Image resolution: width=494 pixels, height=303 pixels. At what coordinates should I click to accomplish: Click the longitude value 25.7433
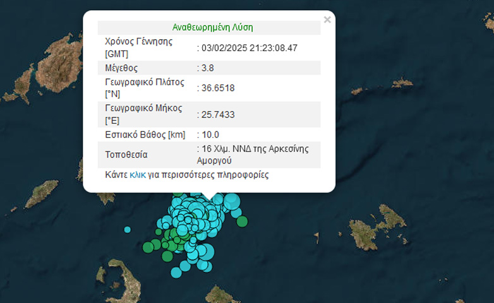218,114
